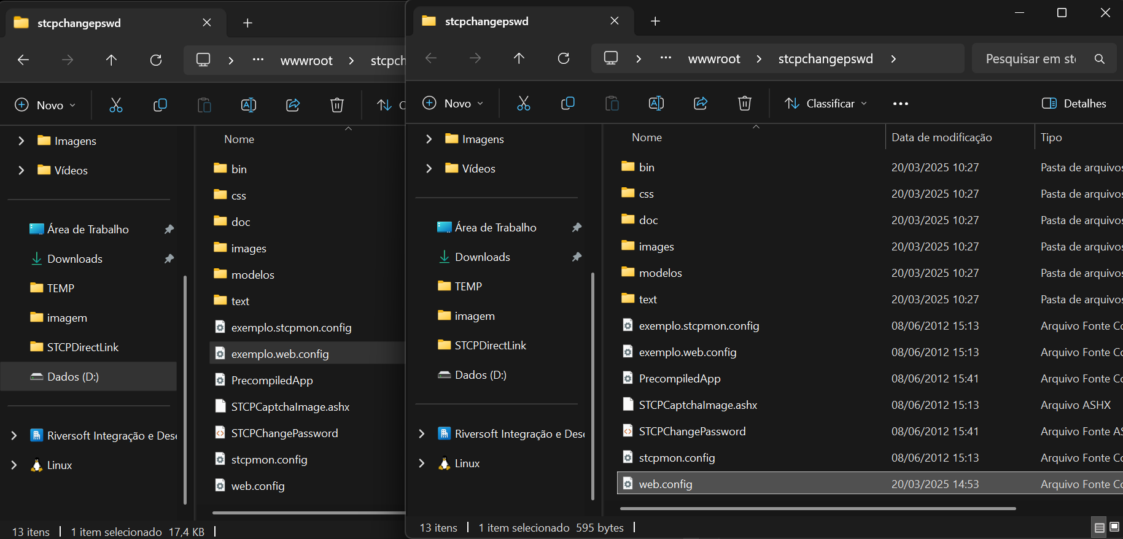
Task: Toggle the Detalhes pane in right window
Action: 1074,104
